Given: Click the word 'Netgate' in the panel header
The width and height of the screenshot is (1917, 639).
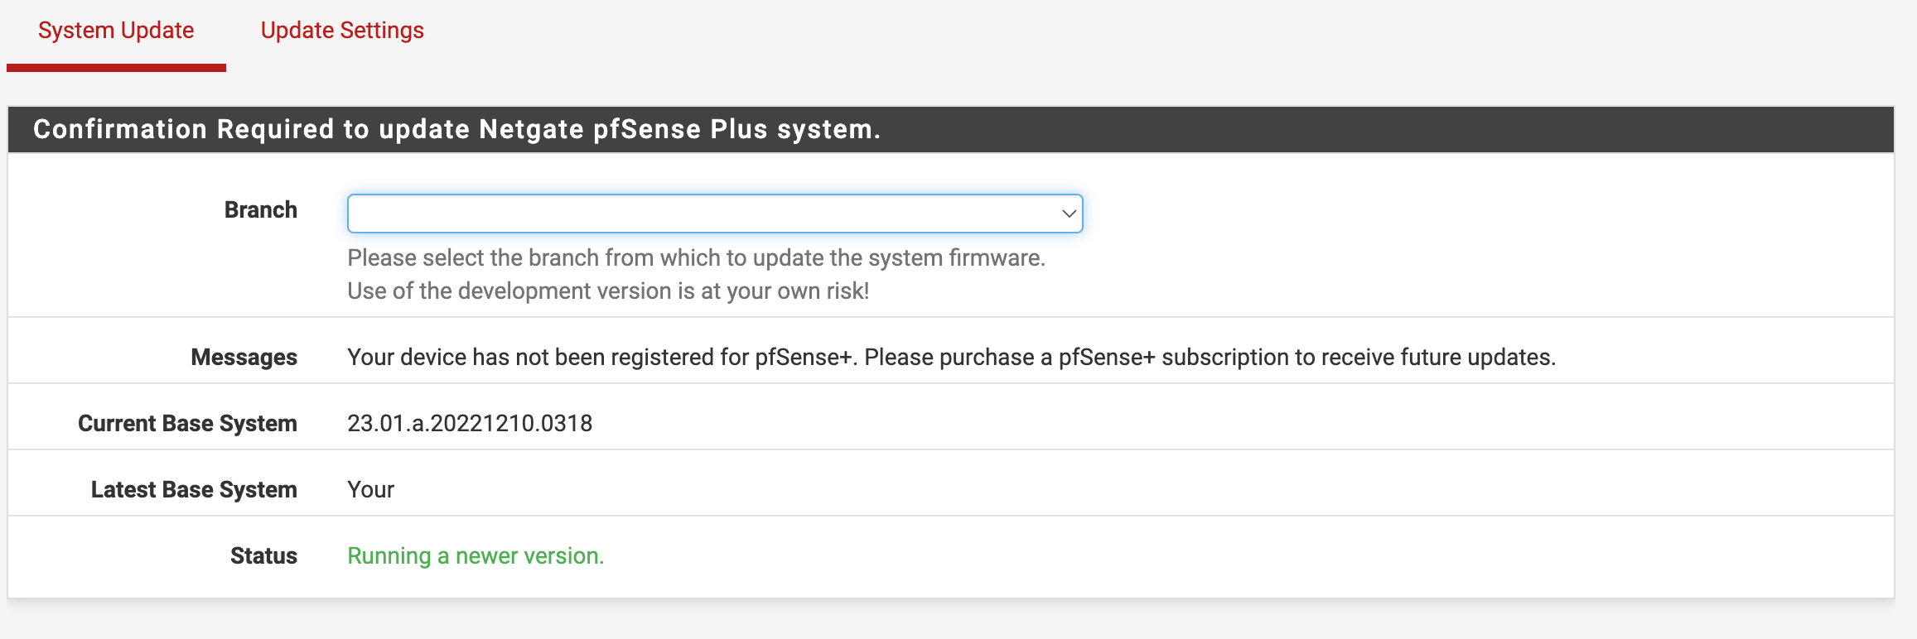Looking at the screenshot, I should point(531,129).
